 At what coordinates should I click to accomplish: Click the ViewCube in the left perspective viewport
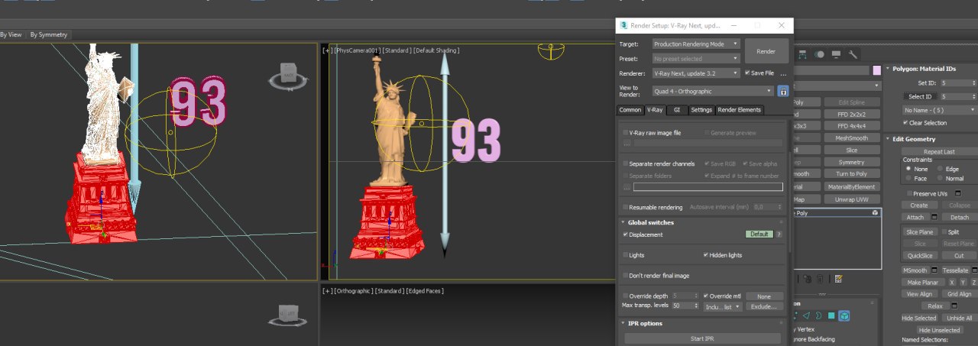[287, 75]
